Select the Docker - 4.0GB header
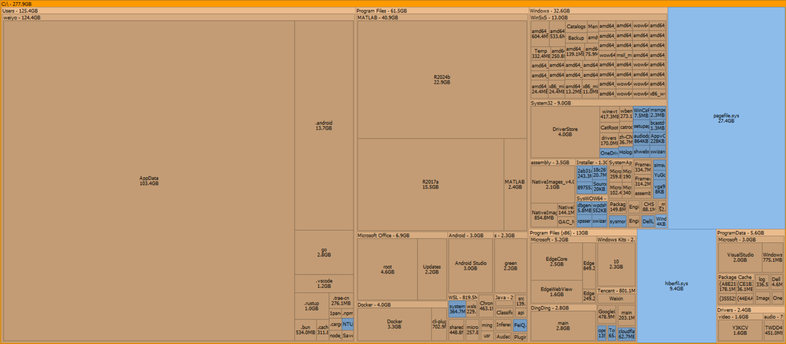Image resolution: width=786 pixels, height=344 pixels. [402, 305]
